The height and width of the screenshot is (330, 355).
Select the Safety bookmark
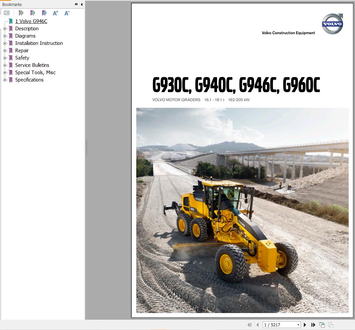(22, 58)
